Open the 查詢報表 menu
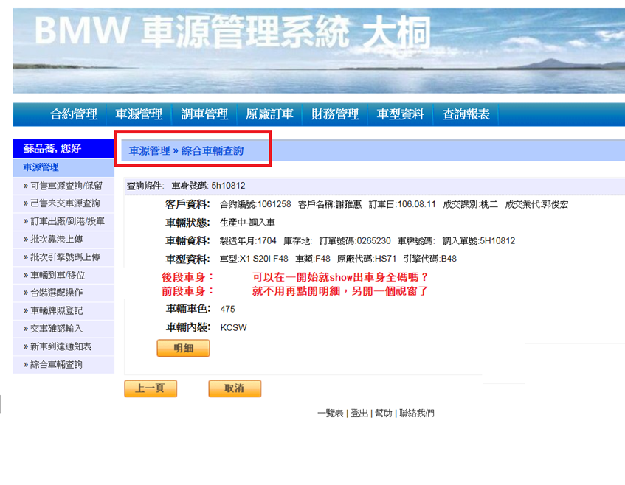 coord(466,114)
